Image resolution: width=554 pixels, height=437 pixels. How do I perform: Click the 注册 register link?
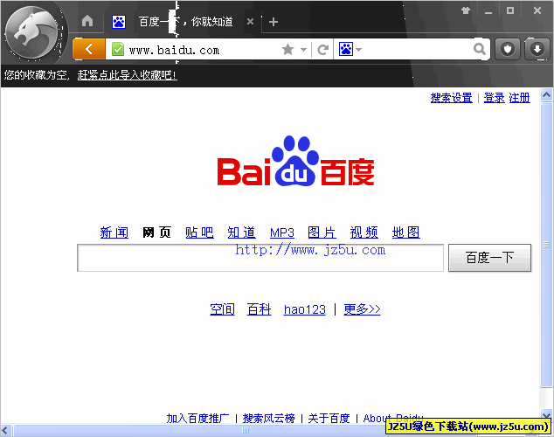point(519,98)
